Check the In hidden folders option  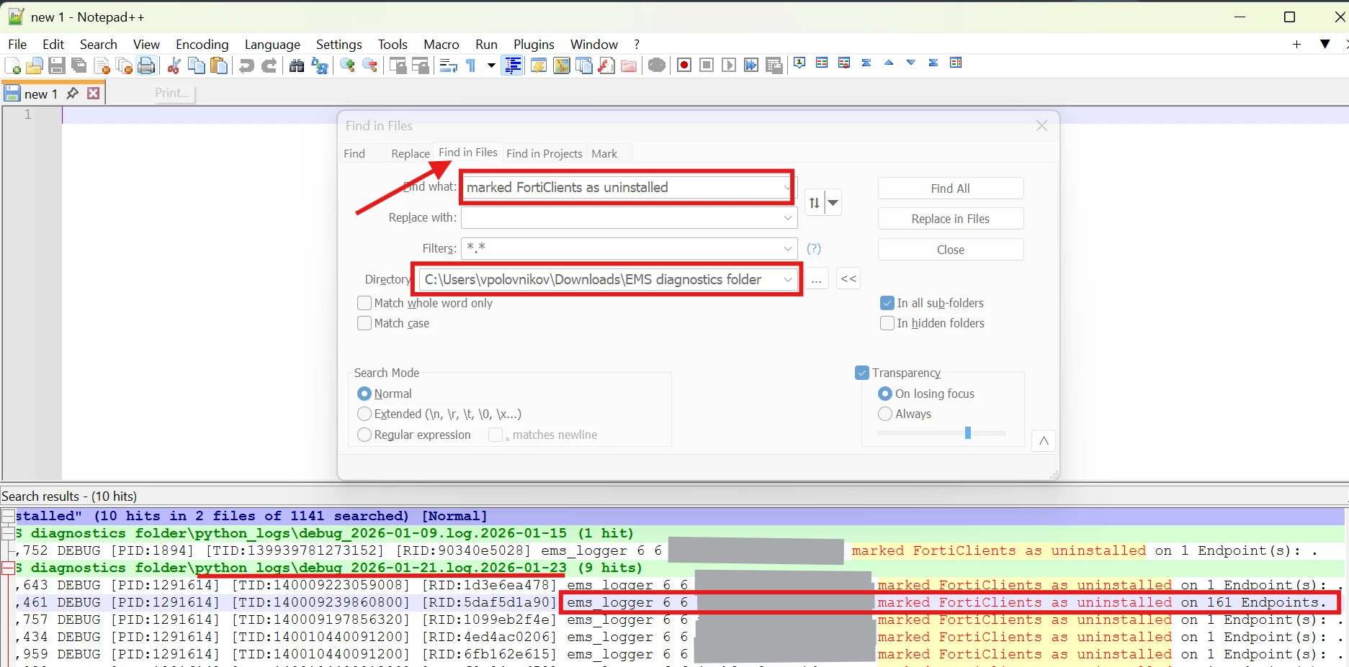point(887,323)
